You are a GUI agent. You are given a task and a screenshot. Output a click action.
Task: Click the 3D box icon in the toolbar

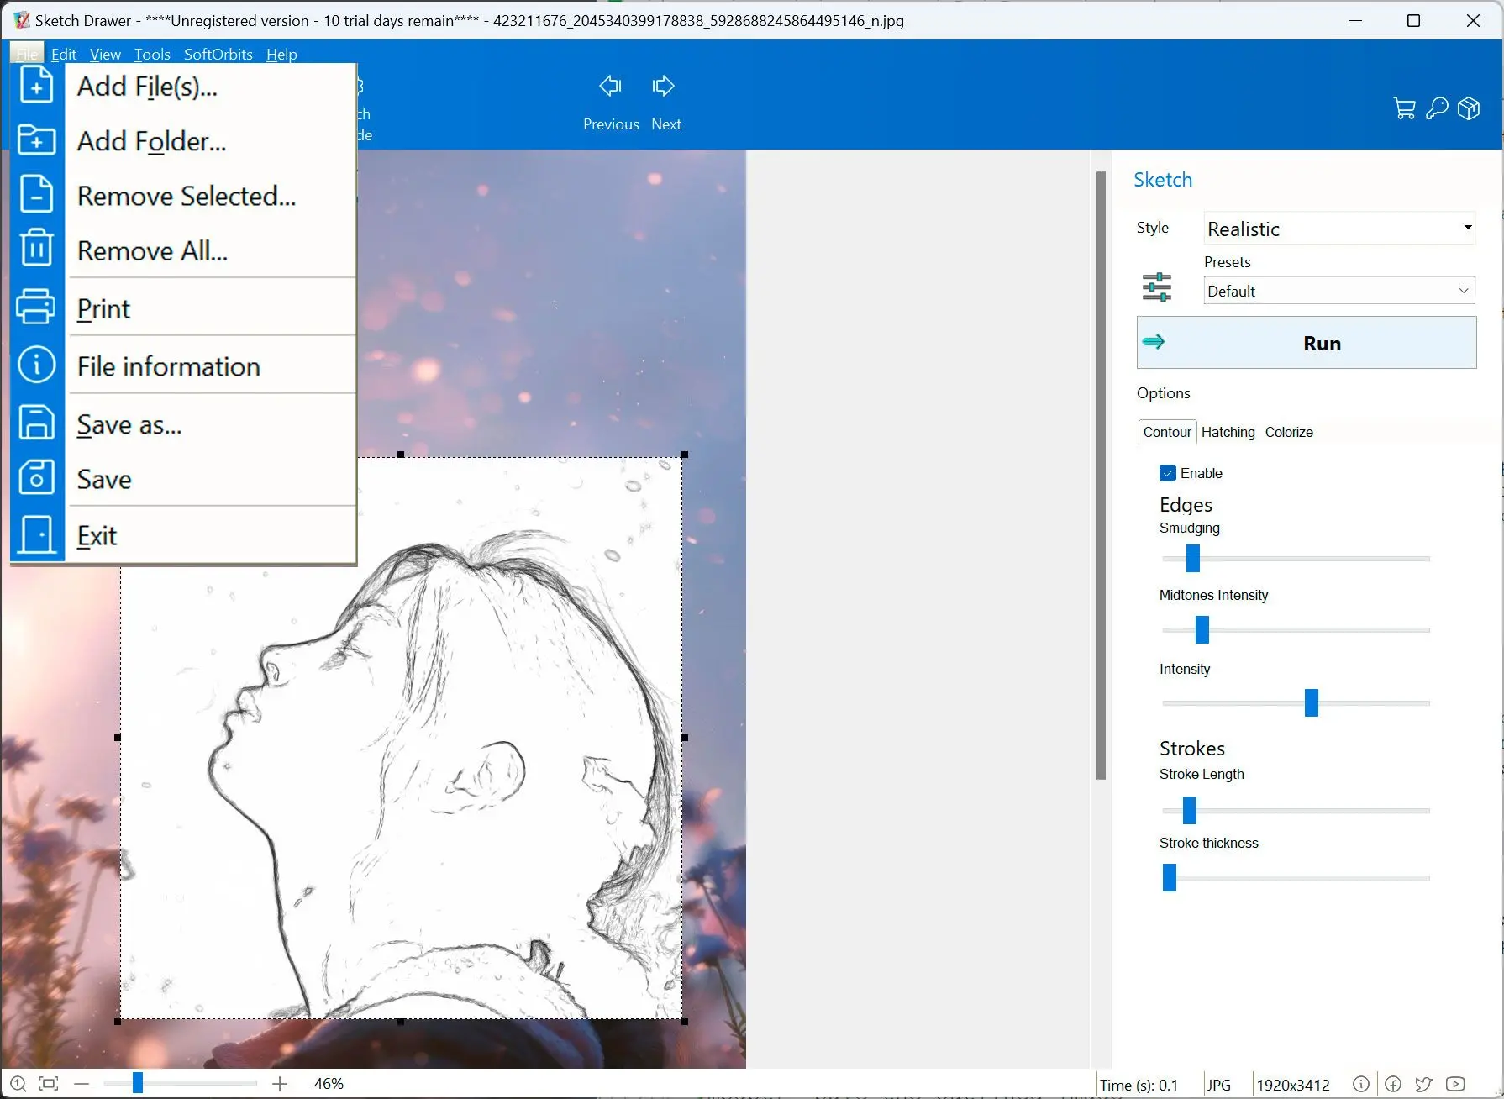coord(1469,108)
